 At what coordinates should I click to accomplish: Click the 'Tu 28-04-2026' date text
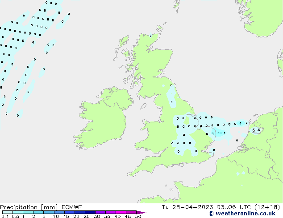pyautogui.click(x=187, y=207)
